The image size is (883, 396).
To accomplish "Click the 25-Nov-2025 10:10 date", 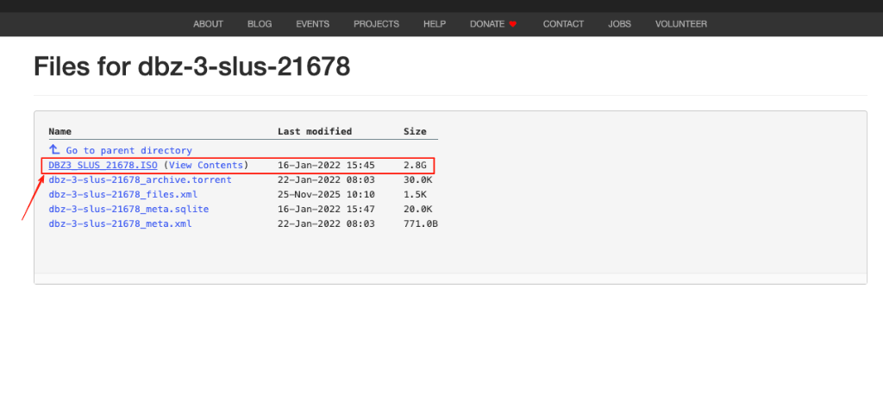I will pyautogui.click(x=327, y=194).
